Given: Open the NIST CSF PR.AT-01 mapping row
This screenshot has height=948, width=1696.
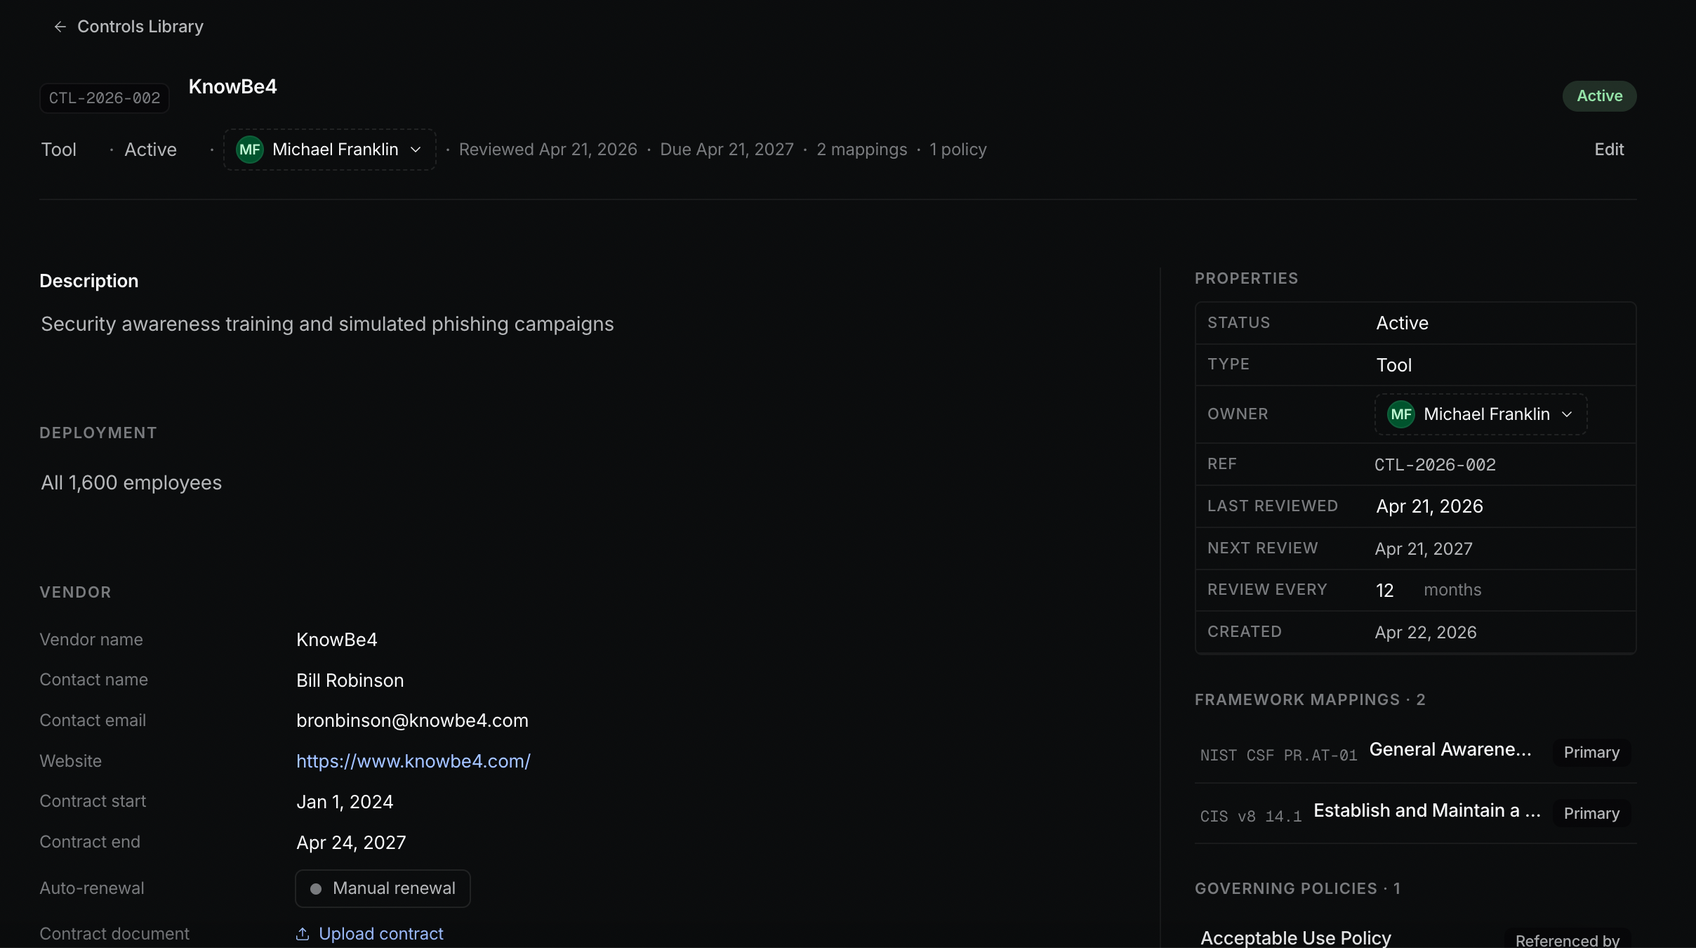Looking at the screenshot, I should [x=1415, y=753].
